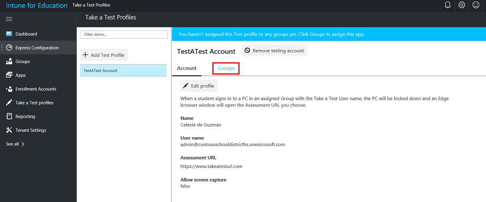Select the Express Configuration icon
The image size is (486, 202).
coord(9,48)
